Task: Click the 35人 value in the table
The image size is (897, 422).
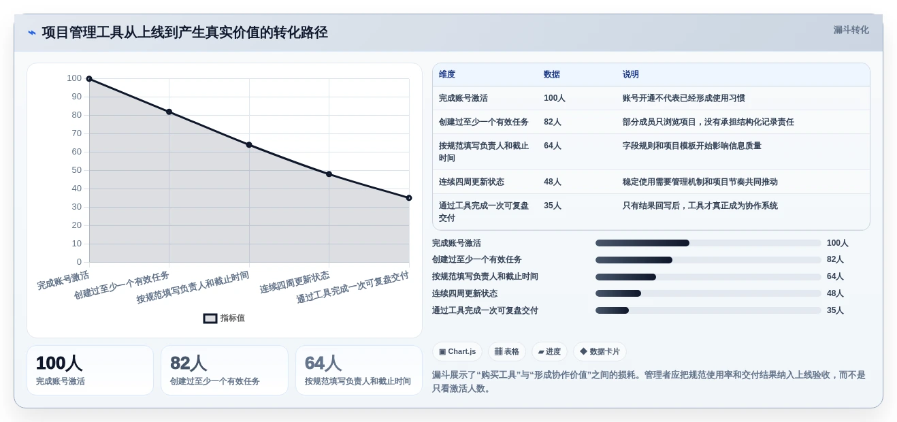Action: tap(553, 206)
